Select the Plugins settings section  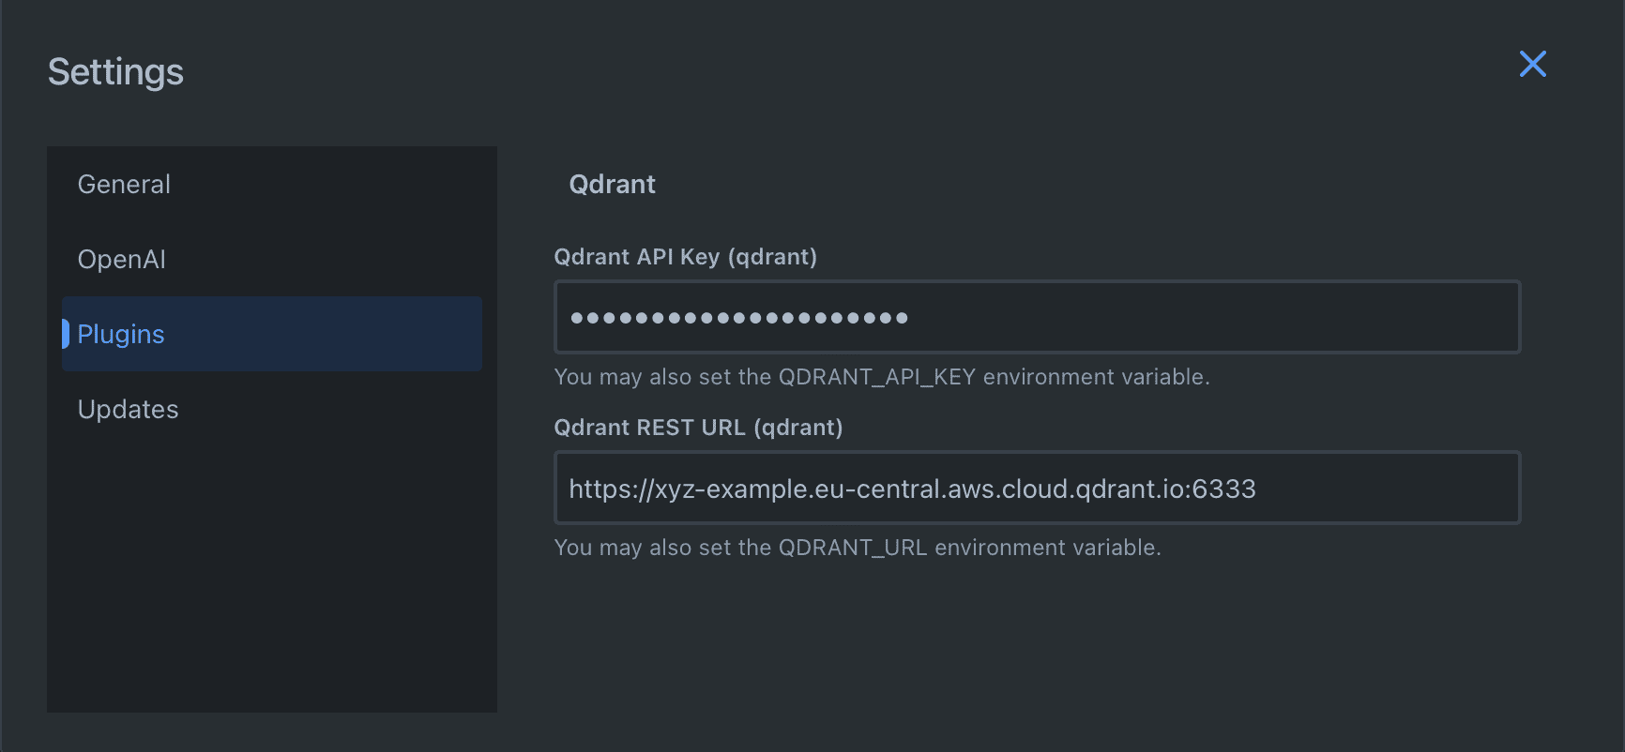click(272, 334)
